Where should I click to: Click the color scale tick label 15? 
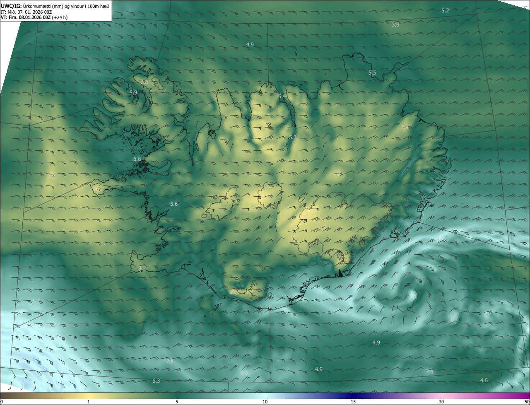pos(353,402)
